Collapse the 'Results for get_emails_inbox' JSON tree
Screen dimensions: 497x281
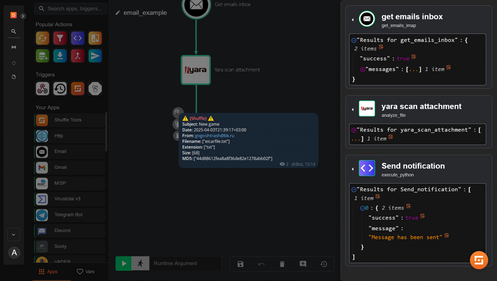354,40
